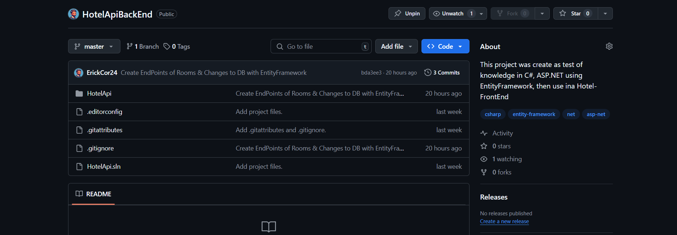Open the 0 Tags link
Screen dimensions: 677x235
point(177,47)
